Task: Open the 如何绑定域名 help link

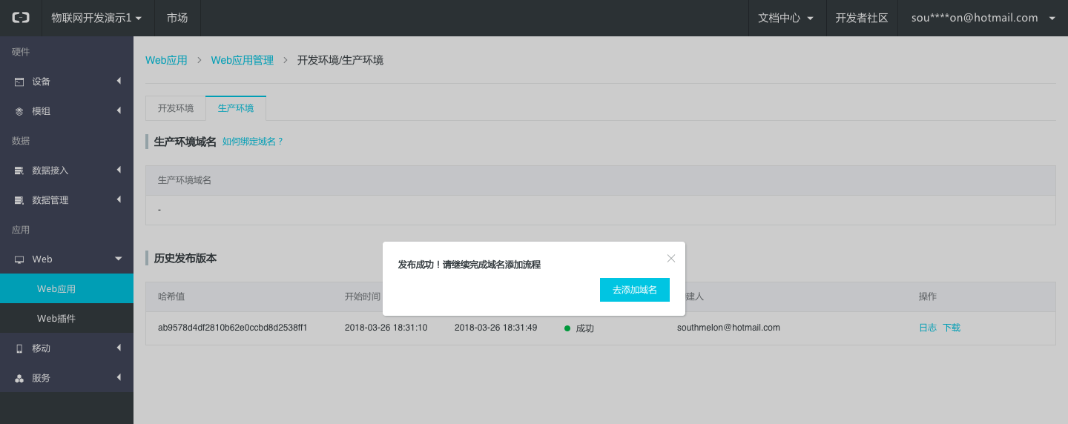Action: pyautogui.click(x=253, y=141)
